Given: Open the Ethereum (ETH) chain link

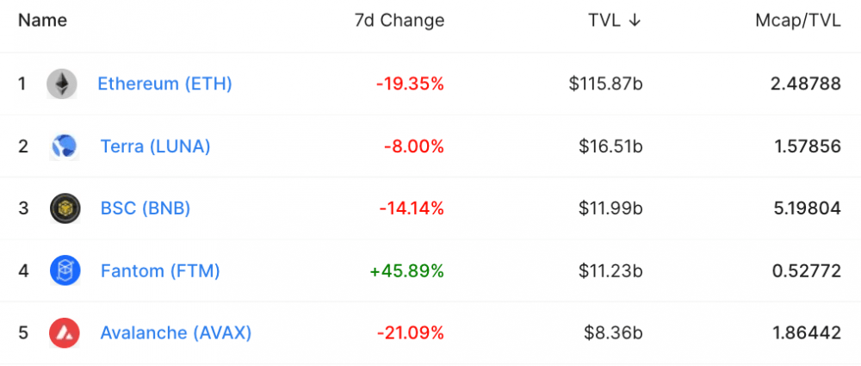Looking at the screenshot, I should pos(164,84).
